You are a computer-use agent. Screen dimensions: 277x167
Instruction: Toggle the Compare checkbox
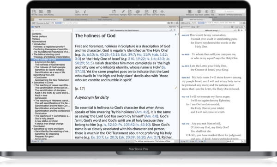(223, 27)
